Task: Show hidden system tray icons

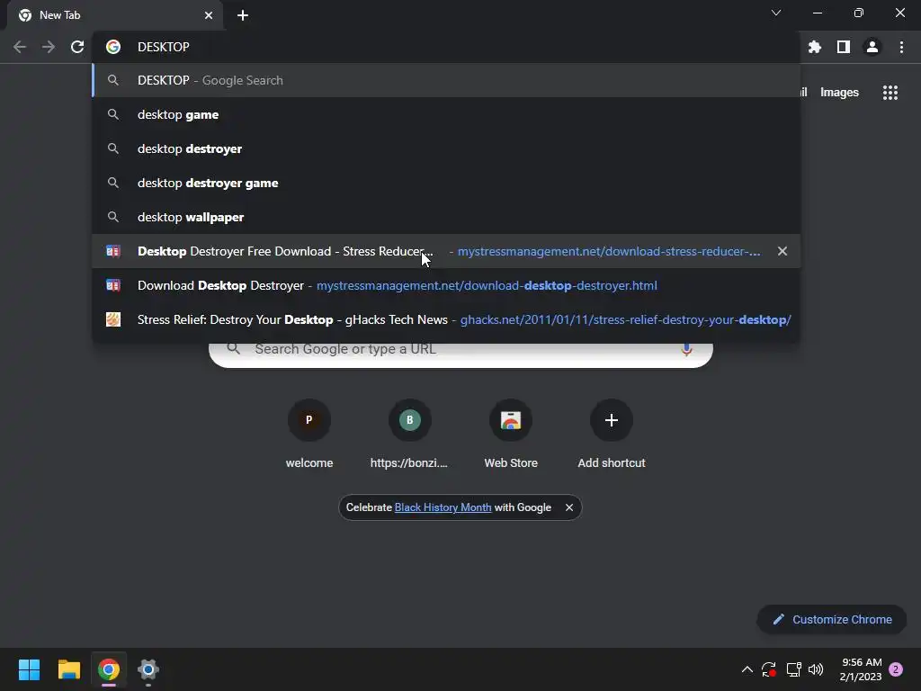Action: click(747, 669)
